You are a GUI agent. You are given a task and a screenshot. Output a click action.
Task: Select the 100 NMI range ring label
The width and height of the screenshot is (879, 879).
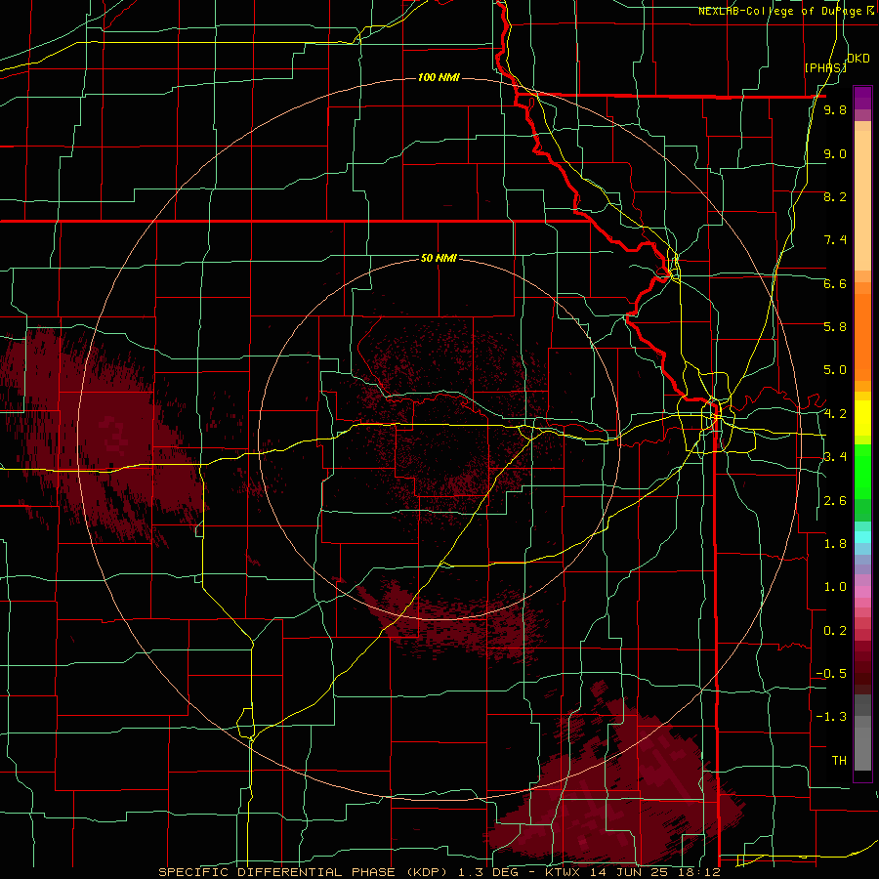tap(439, 77)
